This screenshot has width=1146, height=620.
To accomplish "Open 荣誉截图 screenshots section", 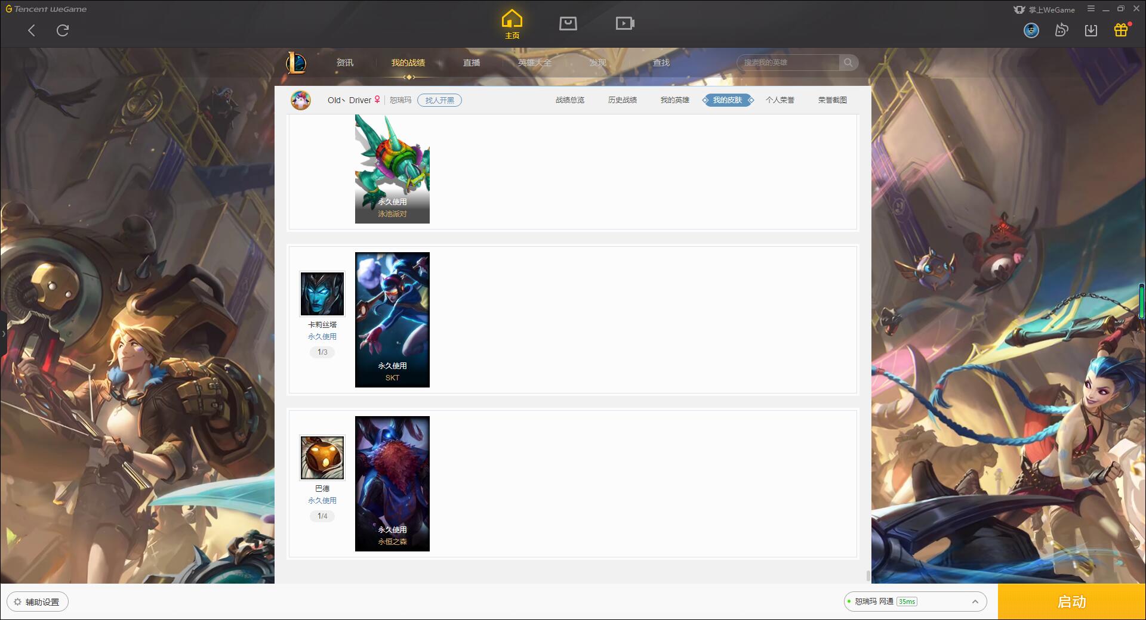I will pyautogui.click(x=833, y=100).
